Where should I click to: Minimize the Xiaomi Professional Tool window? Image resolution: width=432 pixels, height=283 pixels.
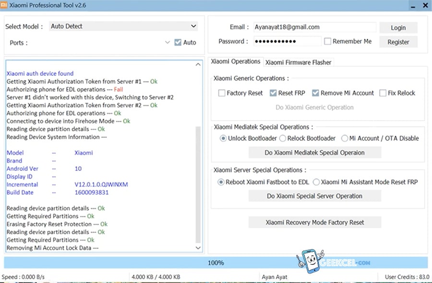coord(413,5)
